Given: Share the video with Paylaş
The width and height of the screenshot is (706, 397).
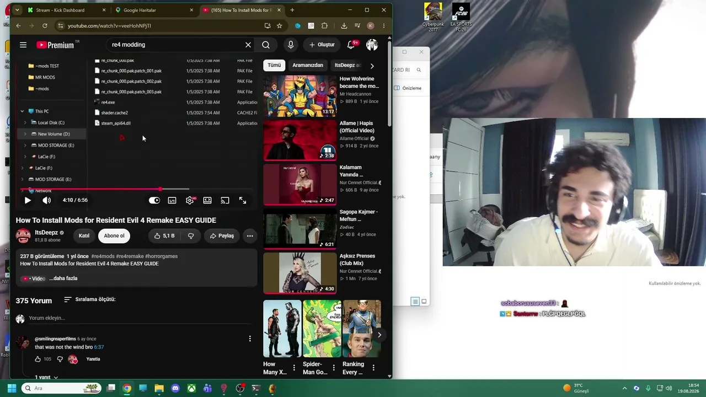Looking at the screenshot, I should 222,236.
